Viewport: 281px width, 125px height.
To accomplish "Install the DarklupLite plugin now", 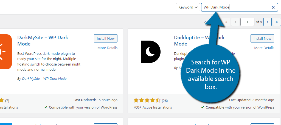I will pyautogui.click(x=262, y=38).
